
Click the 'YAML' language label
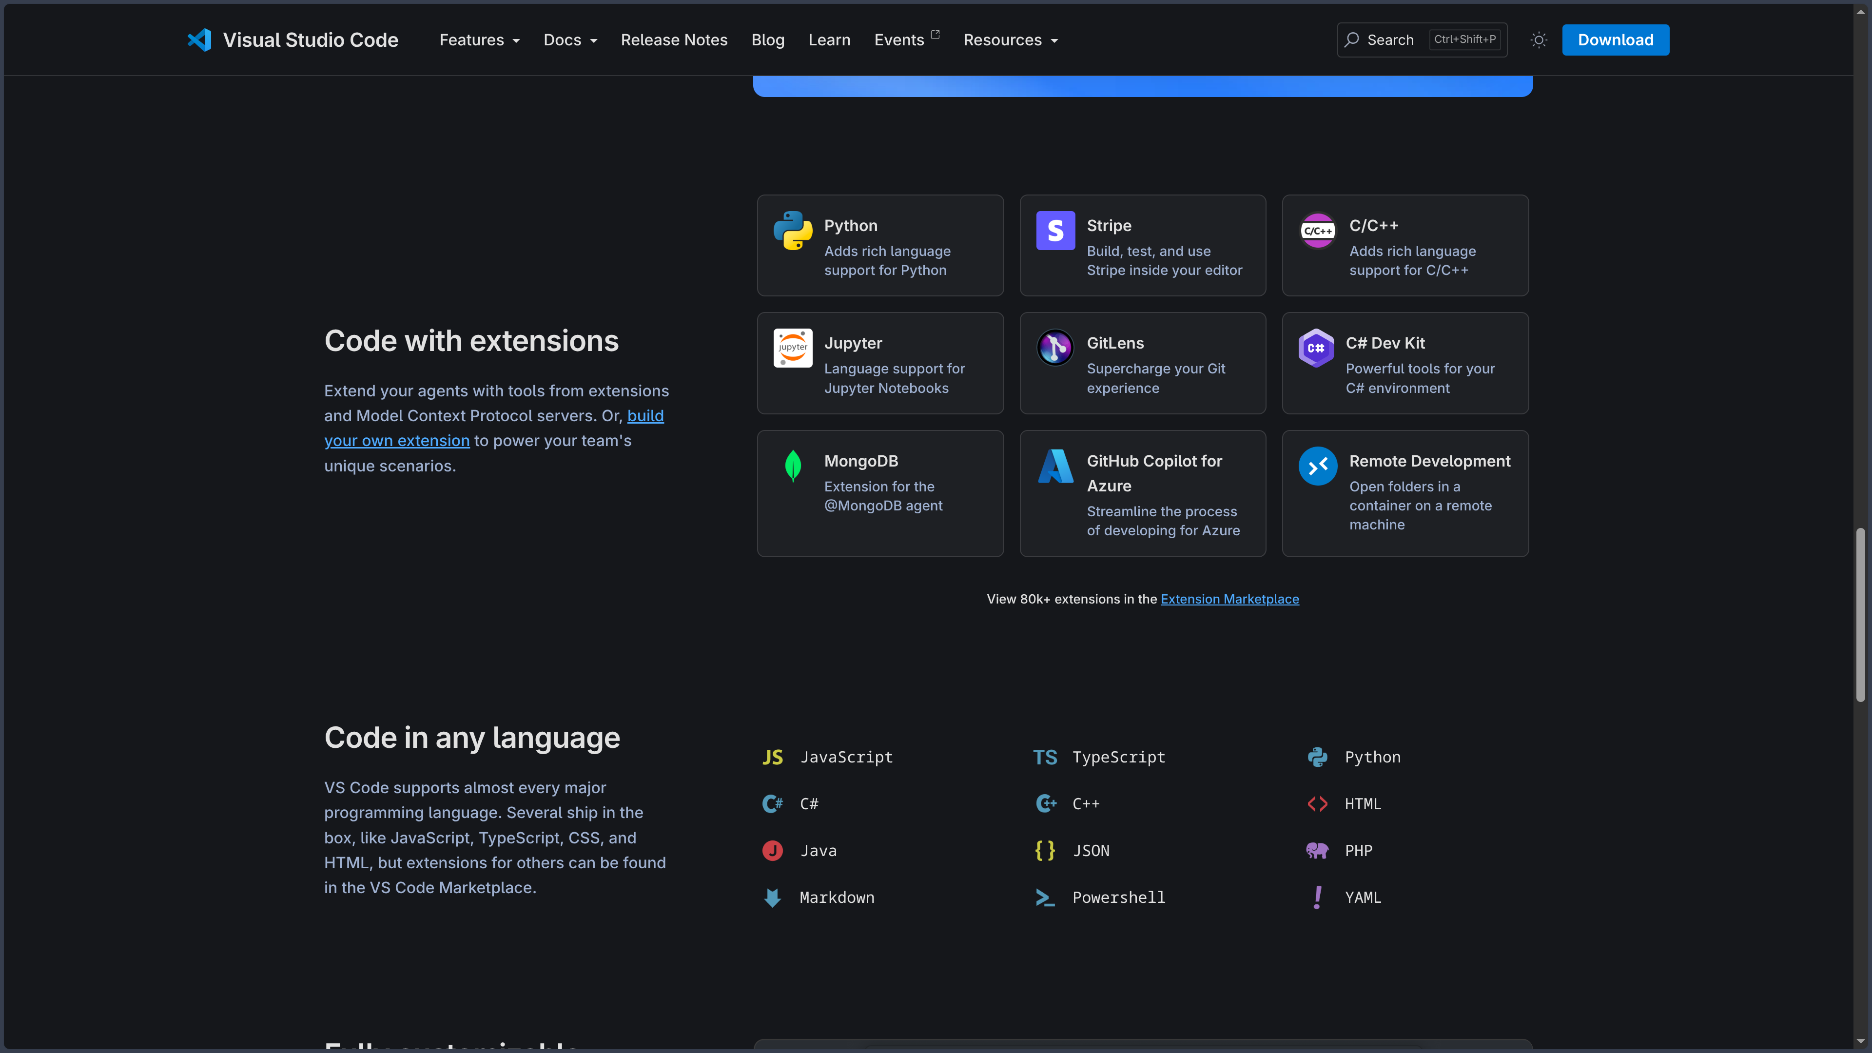click(x=1363, y=897)
